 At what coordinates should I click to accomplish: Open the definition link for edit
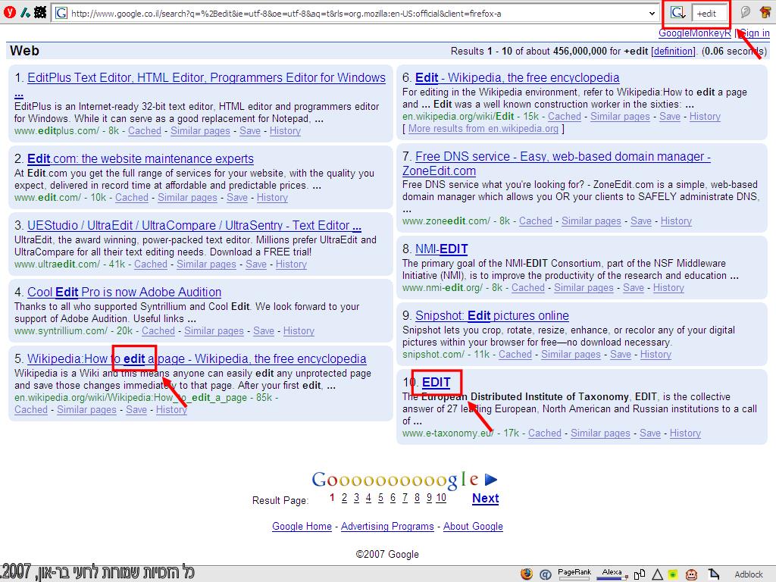(673, 51)
